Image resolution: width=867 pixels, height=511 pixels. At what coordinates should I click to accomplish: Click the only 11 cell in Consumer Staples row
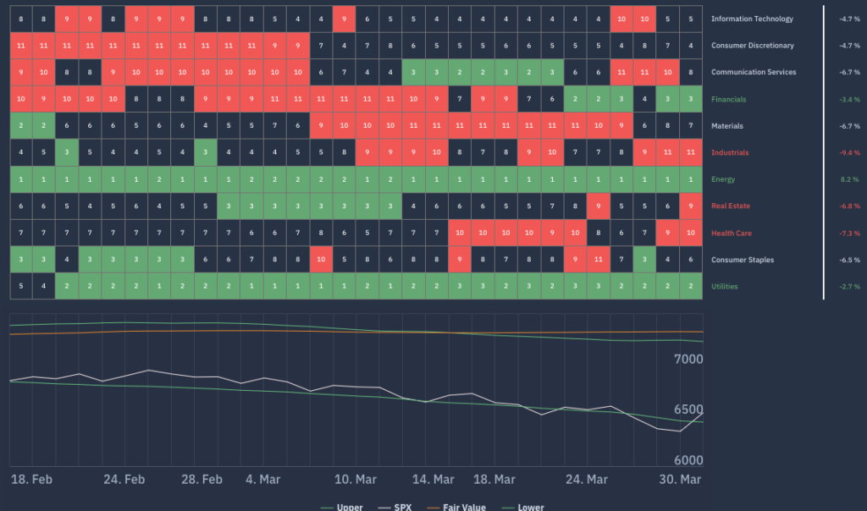click(x=599, y=260)
